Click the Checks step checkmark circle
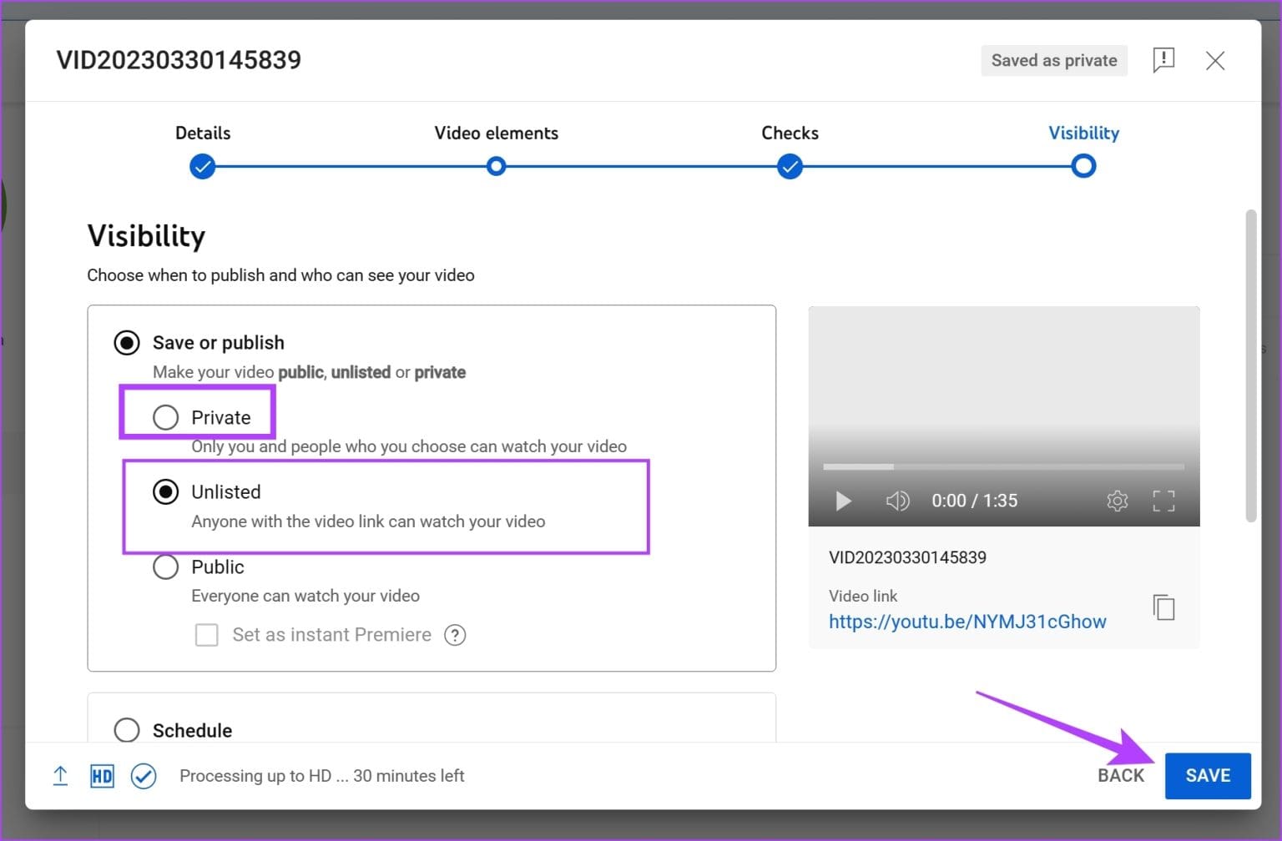This screenshot has width=1282, height=841. 790,166
